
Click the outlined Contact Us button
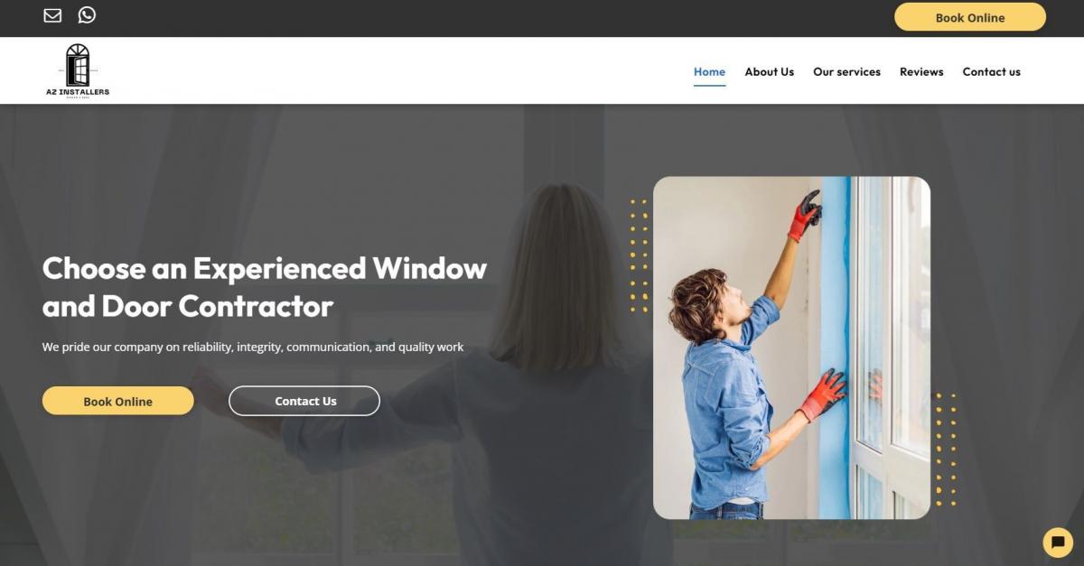[304, 401]
